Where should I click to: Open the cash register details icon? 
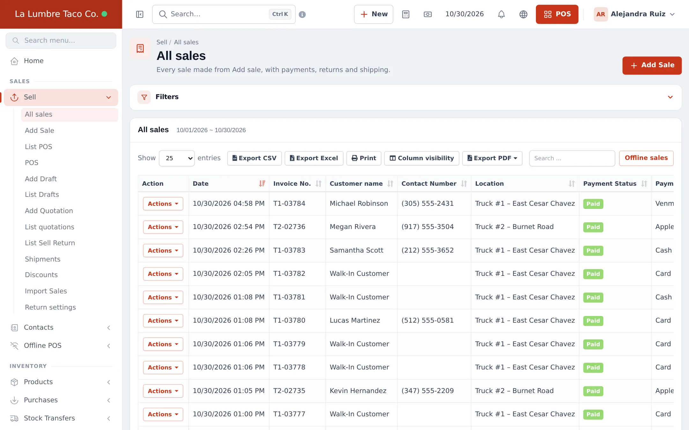point(428,14)
